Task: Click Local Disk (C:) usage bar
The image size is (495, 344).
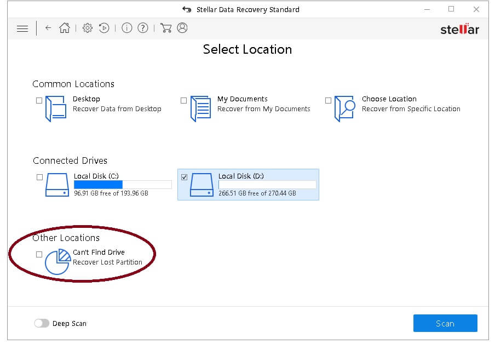Action: tap(123, 185)
